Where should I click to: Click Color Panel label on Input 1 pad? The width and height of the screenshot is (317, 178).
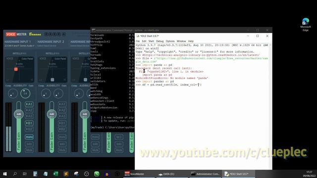click(x=27, y=58)
